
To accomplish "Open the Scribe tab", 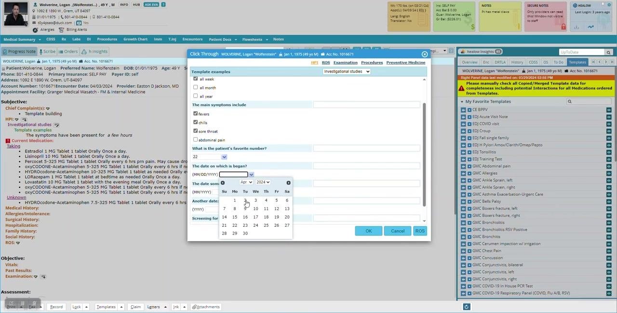I will [47, 52].
